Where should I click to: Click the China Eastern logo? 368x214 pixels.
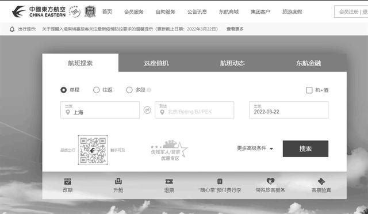coord(39,12)
